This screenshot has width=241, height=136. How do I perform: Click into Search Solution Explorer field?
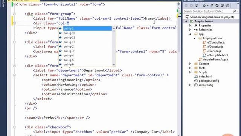208,11
